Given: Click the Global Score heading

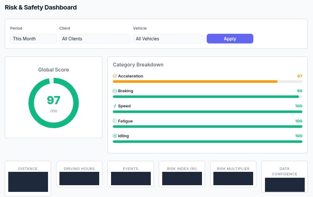Looking at the screenshot, I should coord(54,70).
